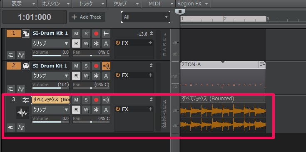Toggle automation Read on track 1
This screenshot has height=152, width=306.
click(76, 43)
